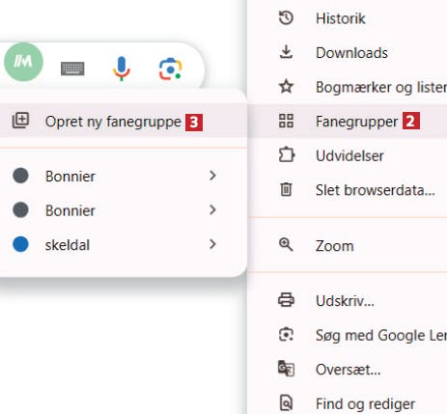This screenshot has height=414, width=447.
Task: Click the trash icon for Slet browserdata
Action: [x=286, y=189]
